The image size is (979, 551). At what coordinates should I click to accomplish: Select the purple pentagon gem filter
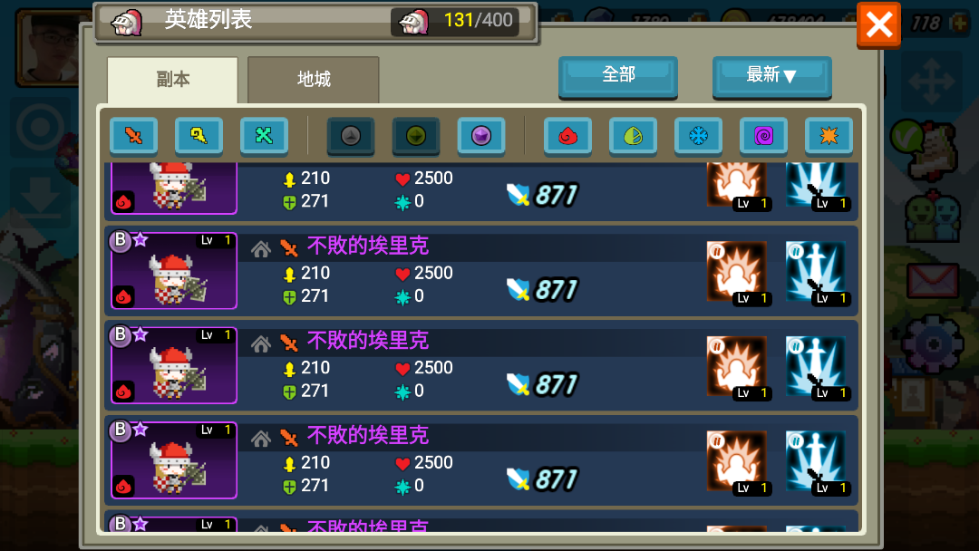[481, 135]
